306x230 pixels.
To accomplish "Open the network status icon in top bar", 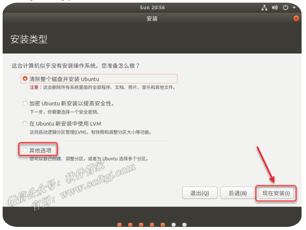I will (x=264, y=8).
